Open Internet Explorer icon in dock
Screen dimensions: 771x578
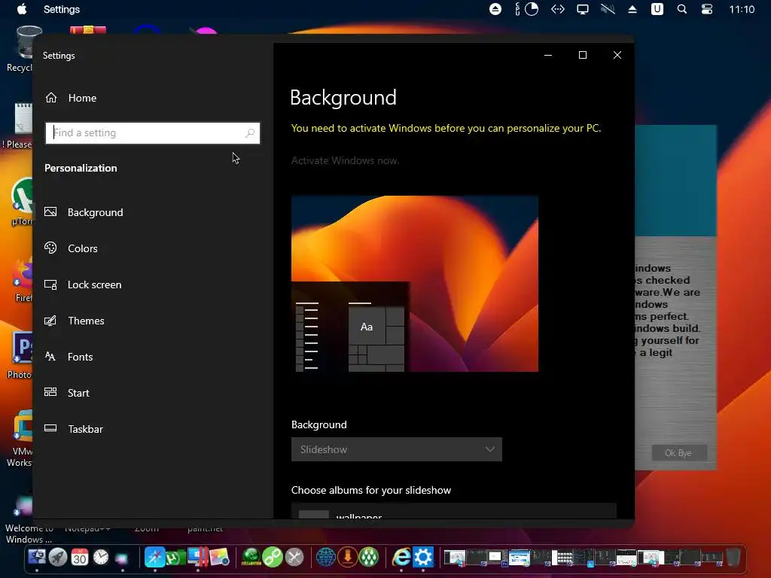(401, 558)
